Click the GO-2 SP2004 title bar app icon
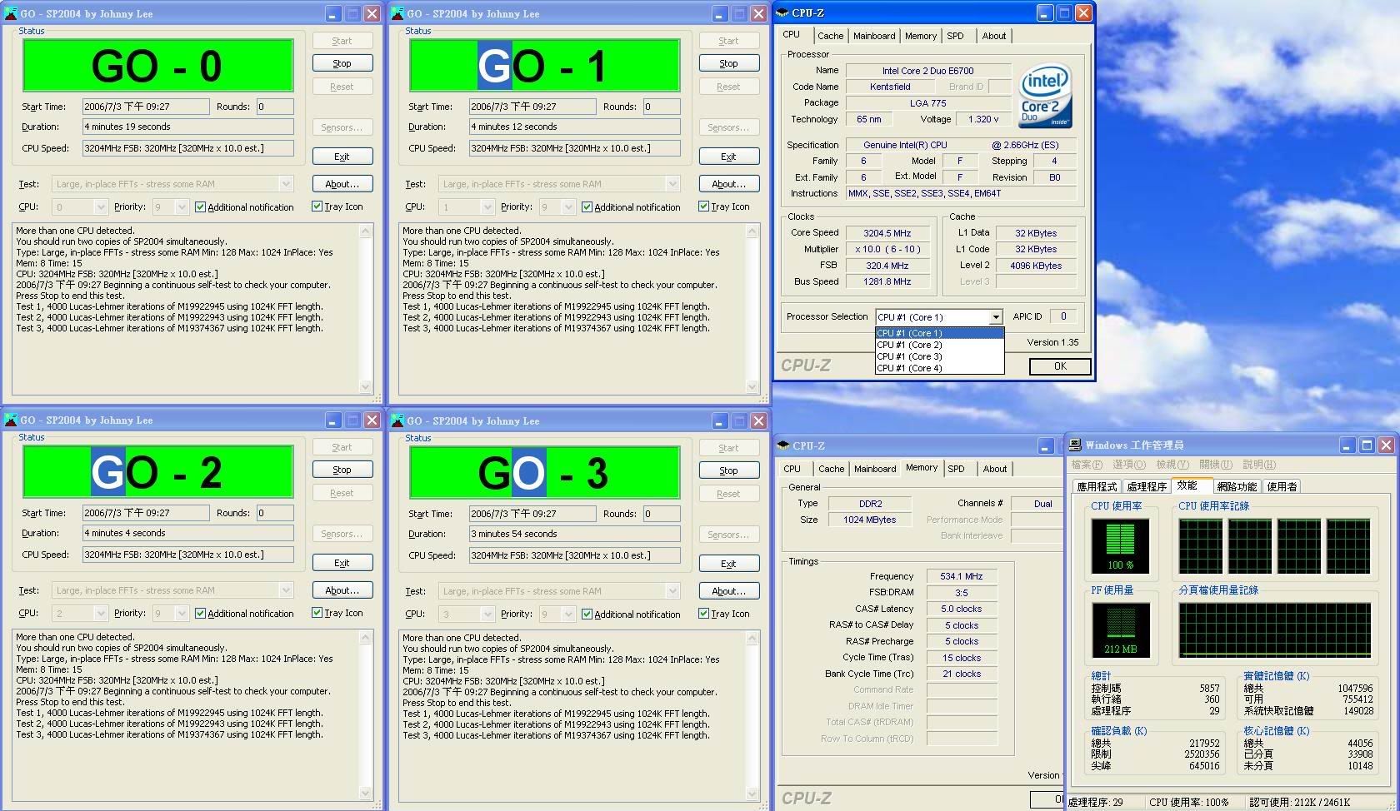Screen dimensions: 1400x811 [11, 420]
